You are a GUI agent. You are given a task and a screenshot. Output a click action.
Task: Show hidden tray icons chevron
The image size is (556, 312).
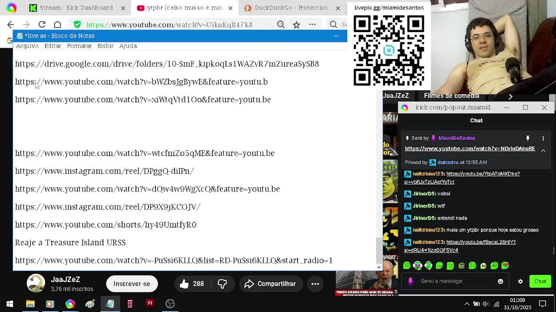point(467,304)
